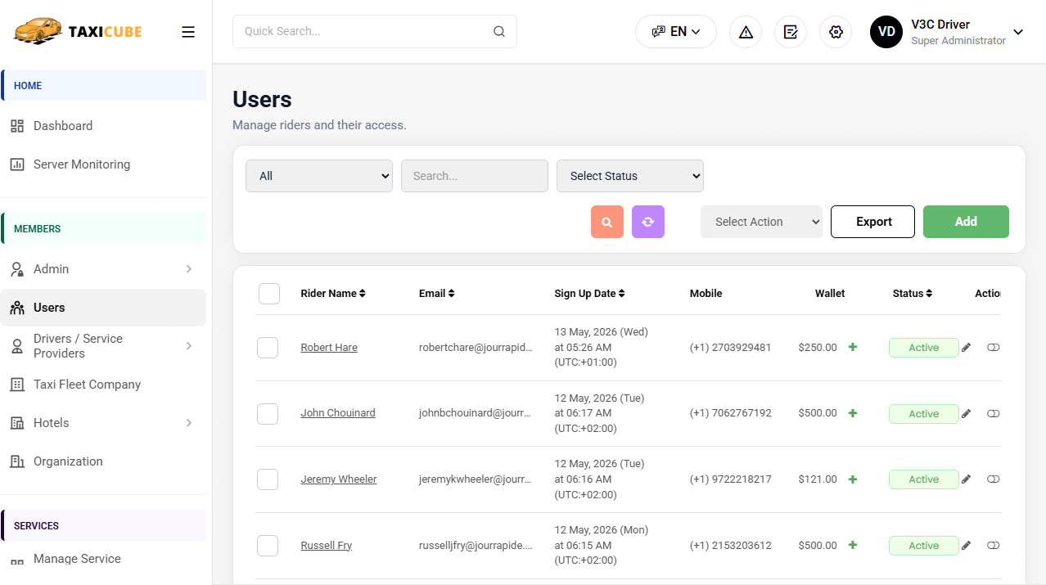Viewport: 1046px width, 585px height.
Task: Open the notes edit icon in header
Action: [x=791, y=32]
